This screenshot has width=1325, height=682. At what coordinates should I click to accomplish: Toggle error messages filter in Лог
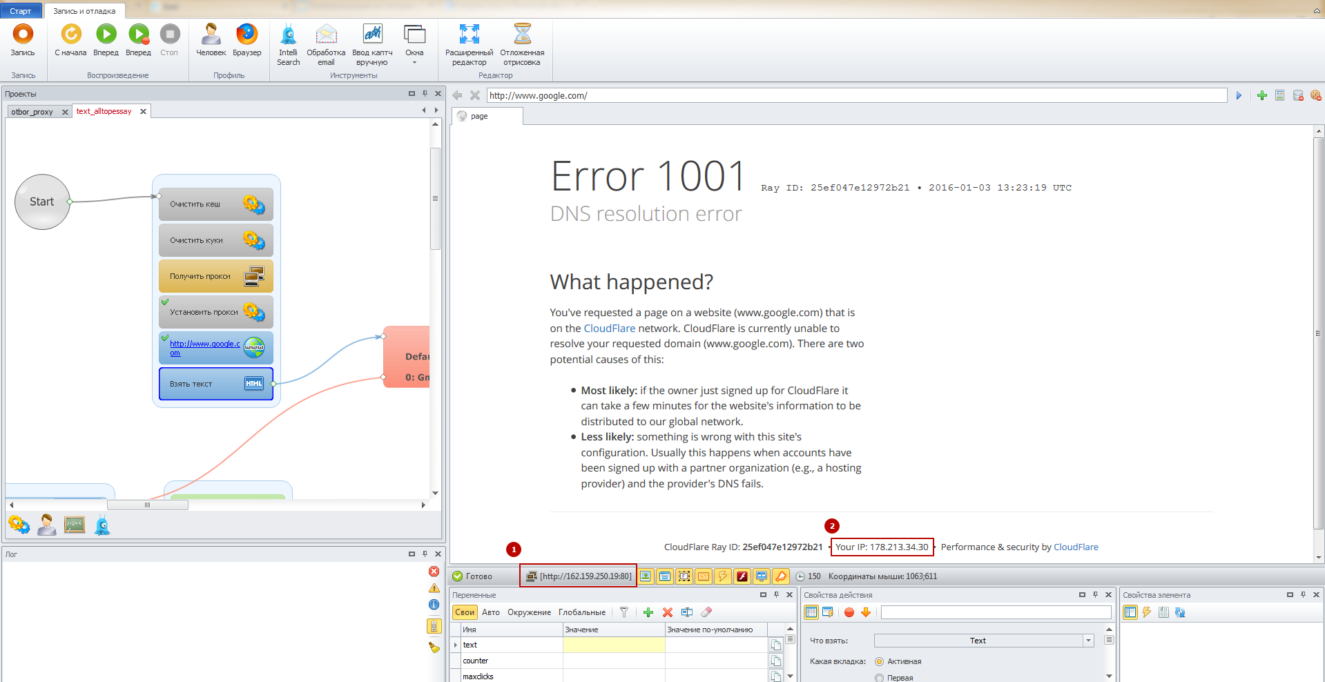(434, 572)
